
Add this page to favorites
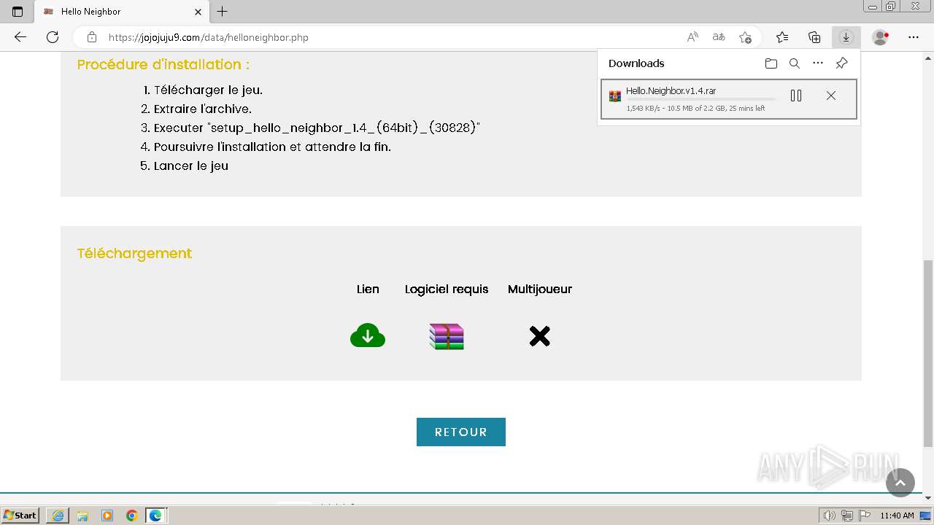[x=745, y=37]
